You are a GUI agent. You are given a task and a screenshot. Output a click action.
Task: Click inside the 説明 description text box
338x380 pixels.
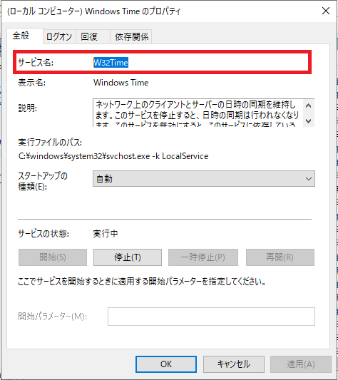(198, 113)
